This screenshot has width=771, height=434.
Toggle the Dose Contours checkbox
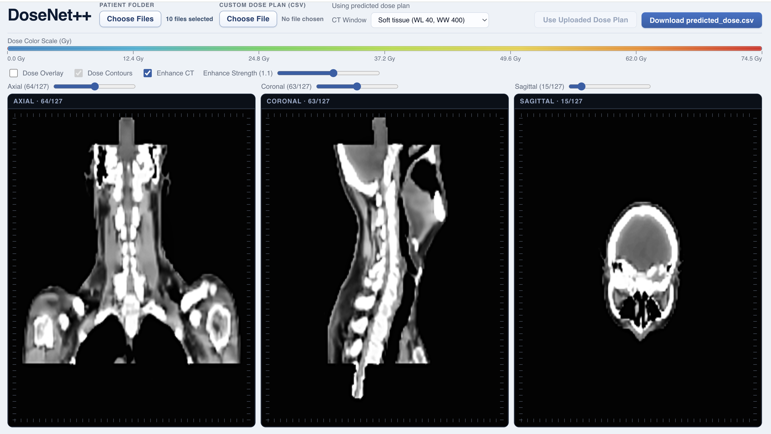point(79,73)
